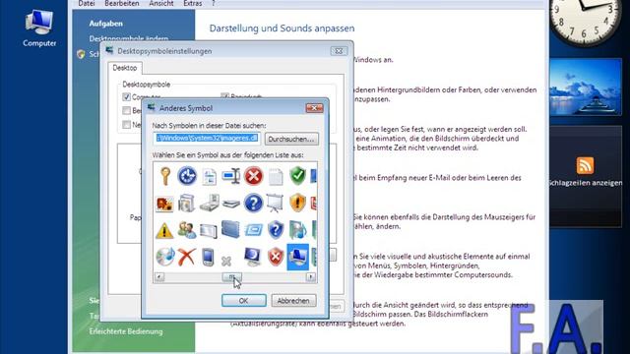Image resolution: width=630 pixels, height=354 pixels.
Task: Open the Ansicht menu
Action: (161, 3)
